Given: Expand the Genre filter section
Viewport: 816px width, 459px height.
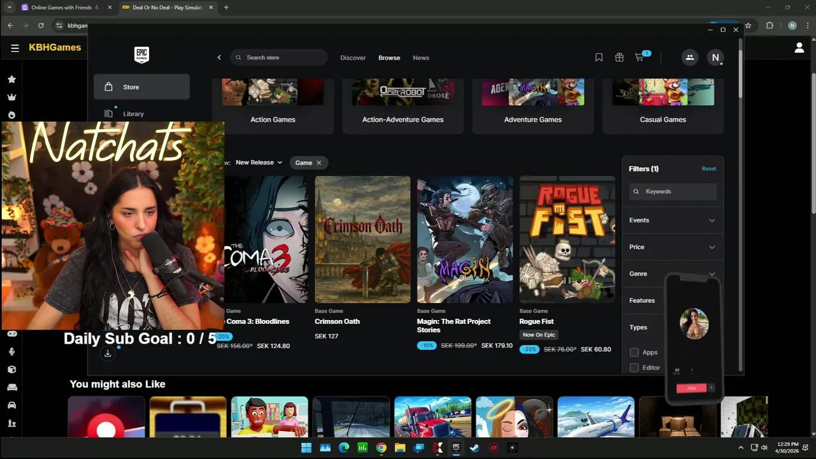Looking at the screenshot, I should 673,273.
